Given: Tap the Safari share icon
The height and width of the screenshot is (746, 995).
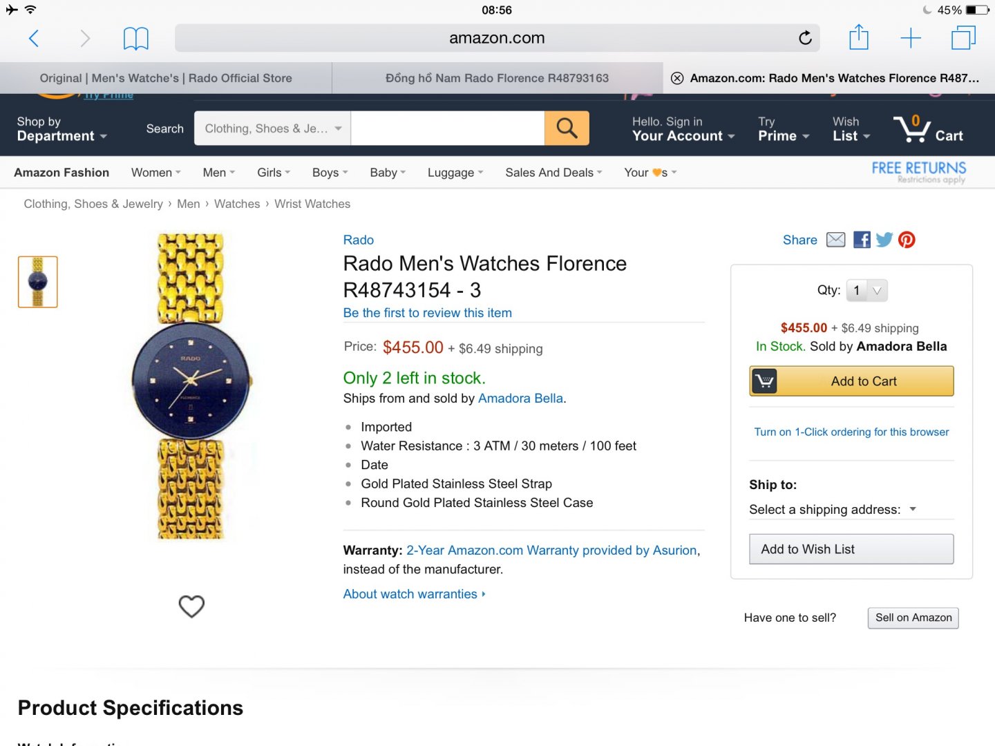Looking at the screenshot, I should [858, 37].
